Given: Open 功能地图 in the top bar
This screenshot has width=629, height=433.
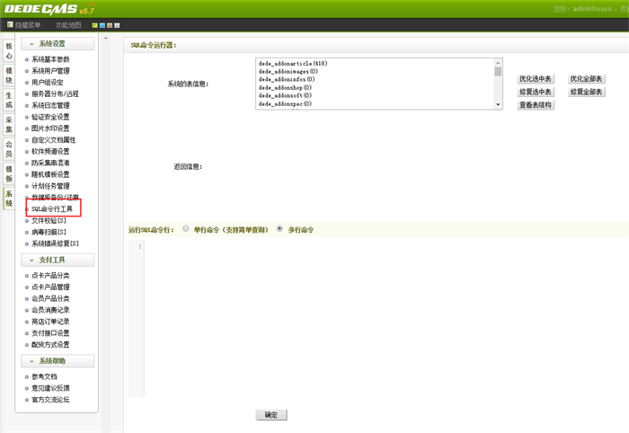Looking at the screenshot, I should point(68,25).
